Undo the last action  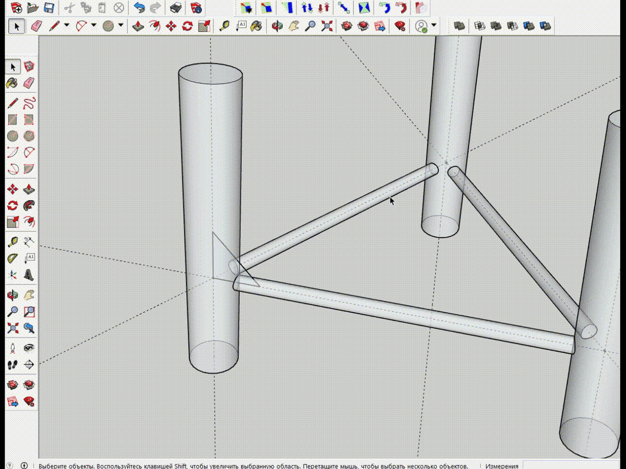[139, 8]
